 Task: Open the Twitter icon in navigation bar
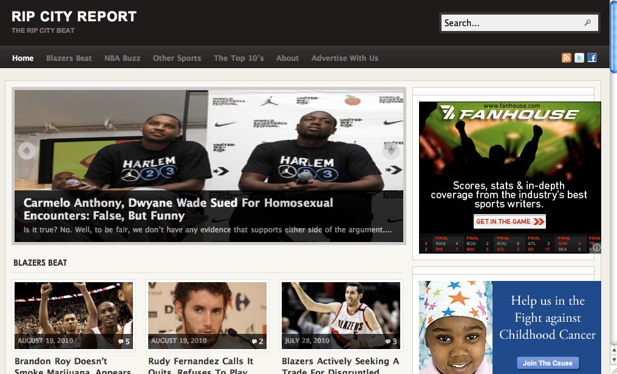[579, 58]
